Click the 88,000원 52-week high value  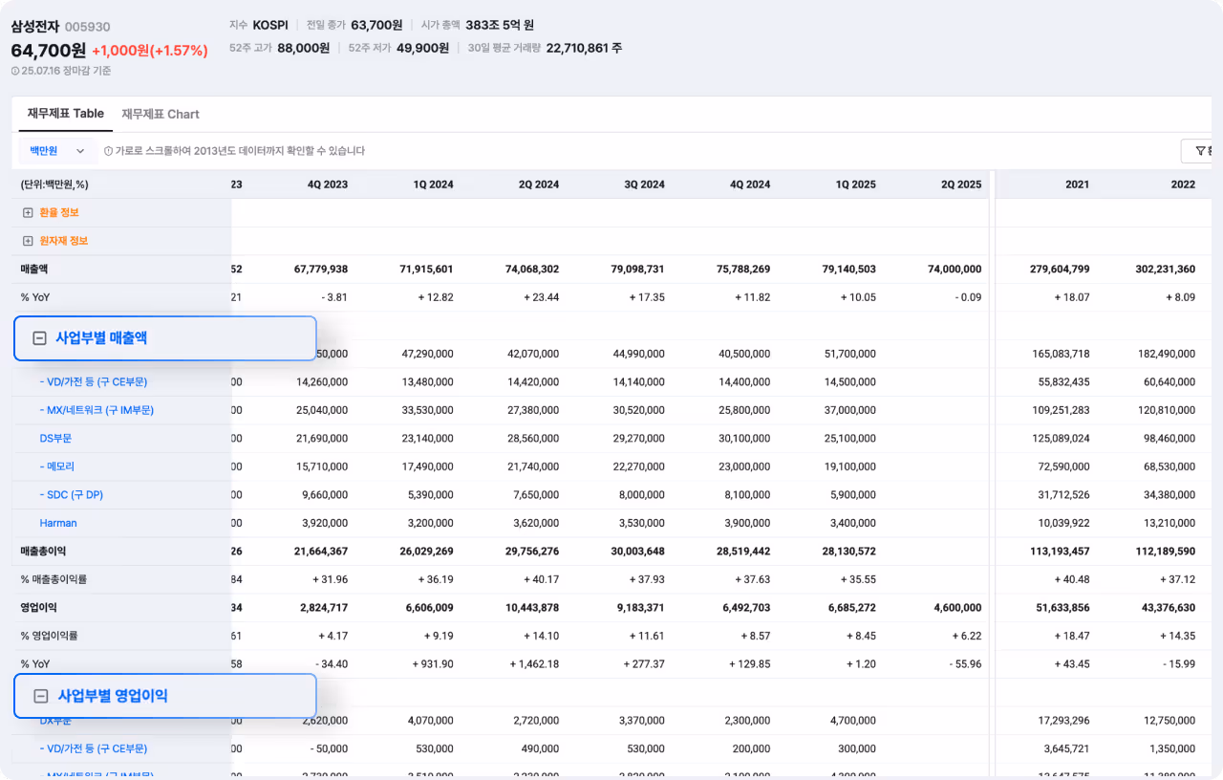tap(303, 48)
